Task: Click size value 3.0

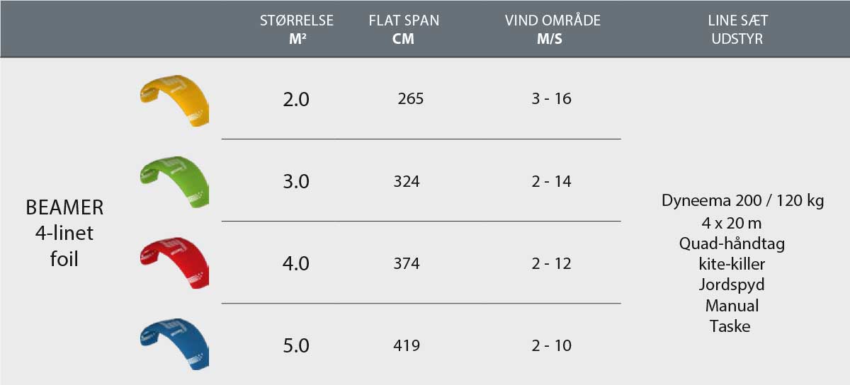Action: click(296, 182)
